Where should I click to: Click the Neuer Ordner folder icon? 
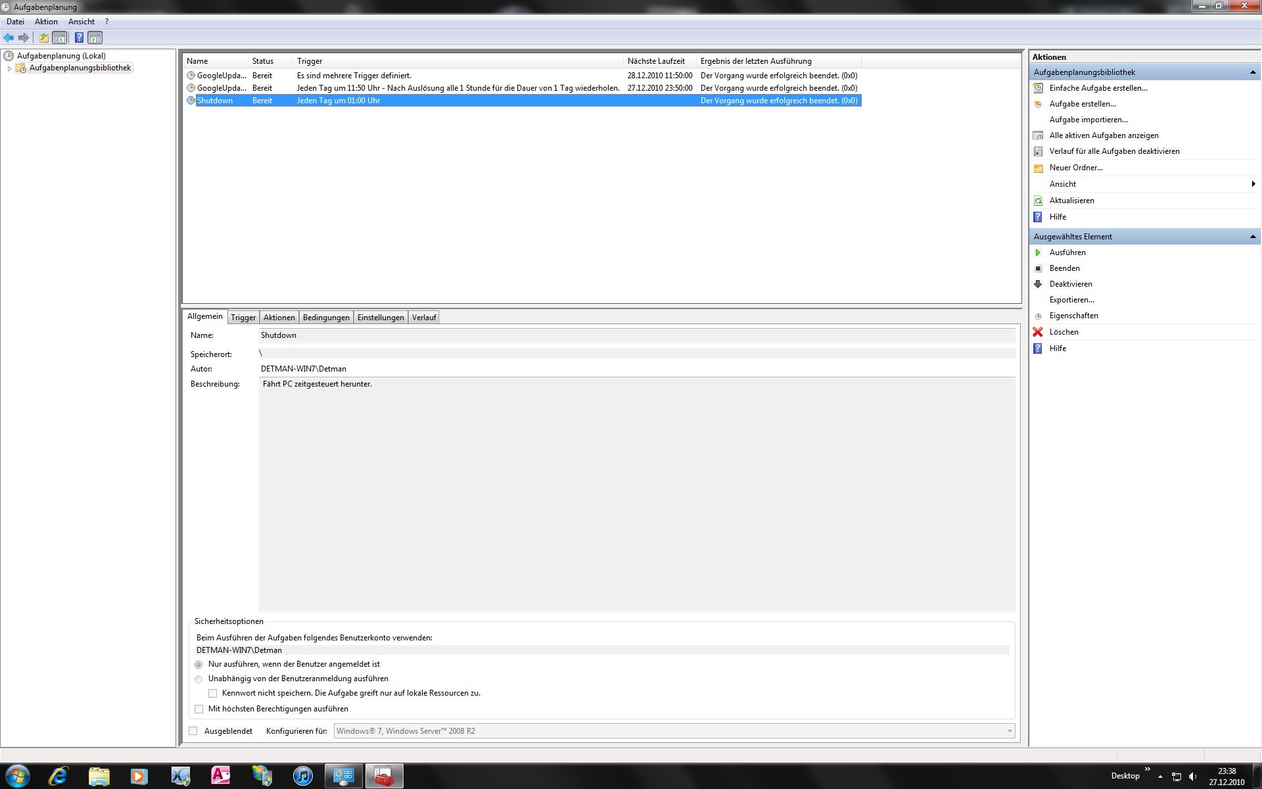tap(1038, 168)
